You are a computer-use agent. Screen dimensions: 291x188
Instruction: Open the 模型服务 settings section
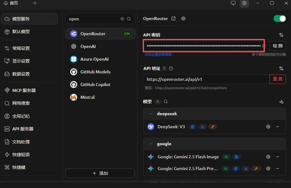pos(29,19)
